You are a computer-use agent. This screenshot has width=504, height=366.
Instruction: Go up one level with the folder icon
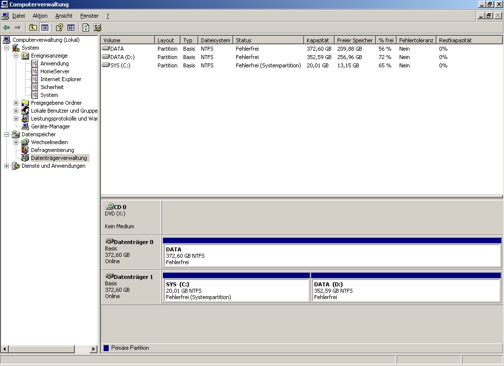click(x=33, y=28)
